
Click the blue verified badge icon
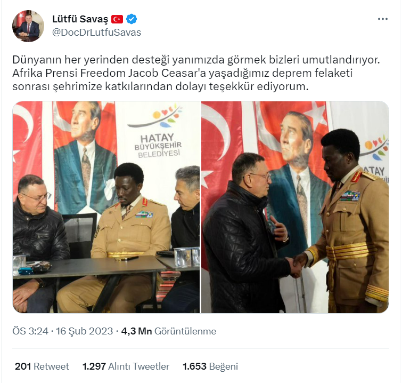132,19
